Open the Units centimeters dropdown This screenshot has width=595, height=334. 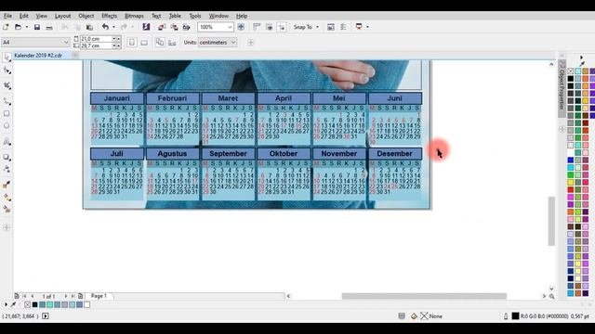(x=233, y=43)
